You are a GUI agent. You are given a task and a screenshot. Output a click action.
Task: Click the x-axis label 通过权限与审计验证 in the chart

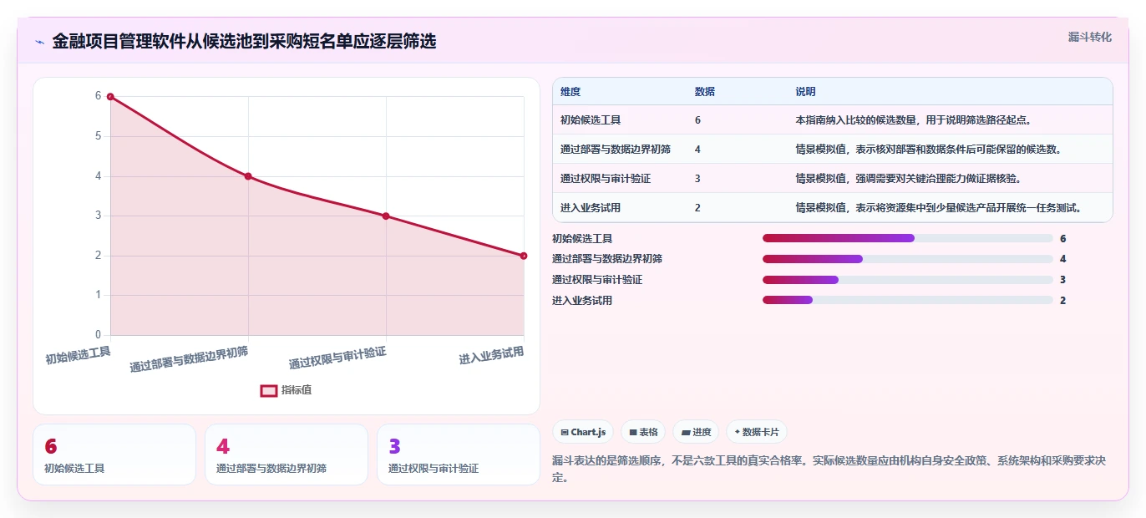337,358
